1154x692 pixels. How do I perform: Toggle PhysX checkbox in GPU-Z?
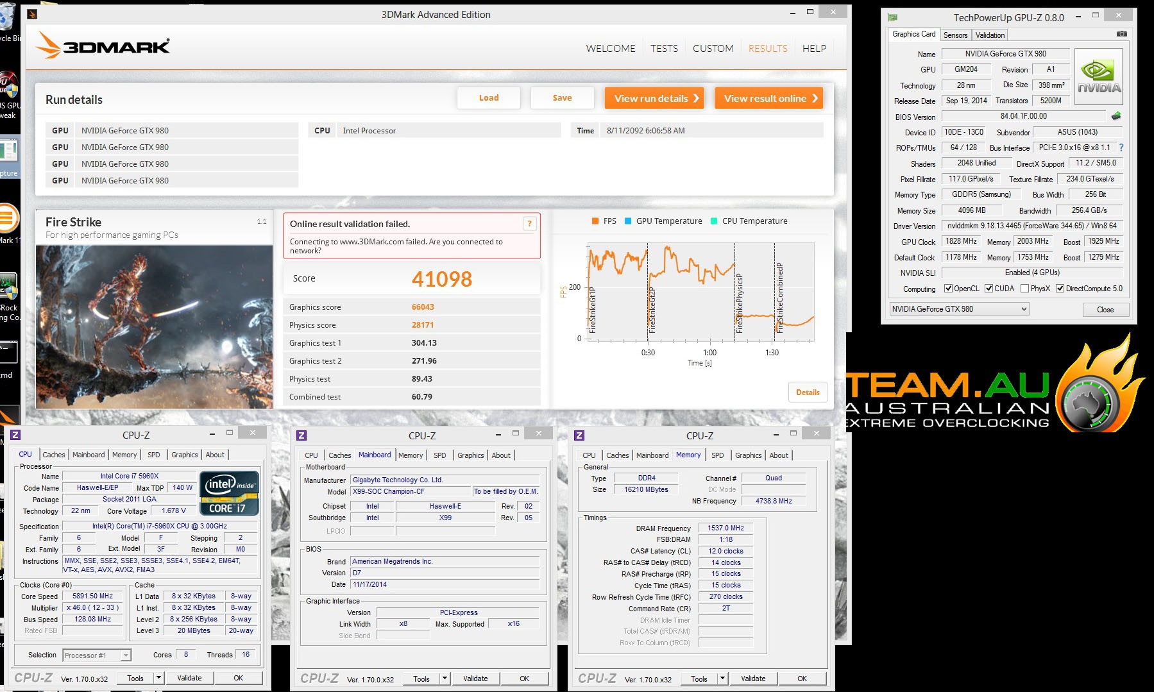[1024, 289]
